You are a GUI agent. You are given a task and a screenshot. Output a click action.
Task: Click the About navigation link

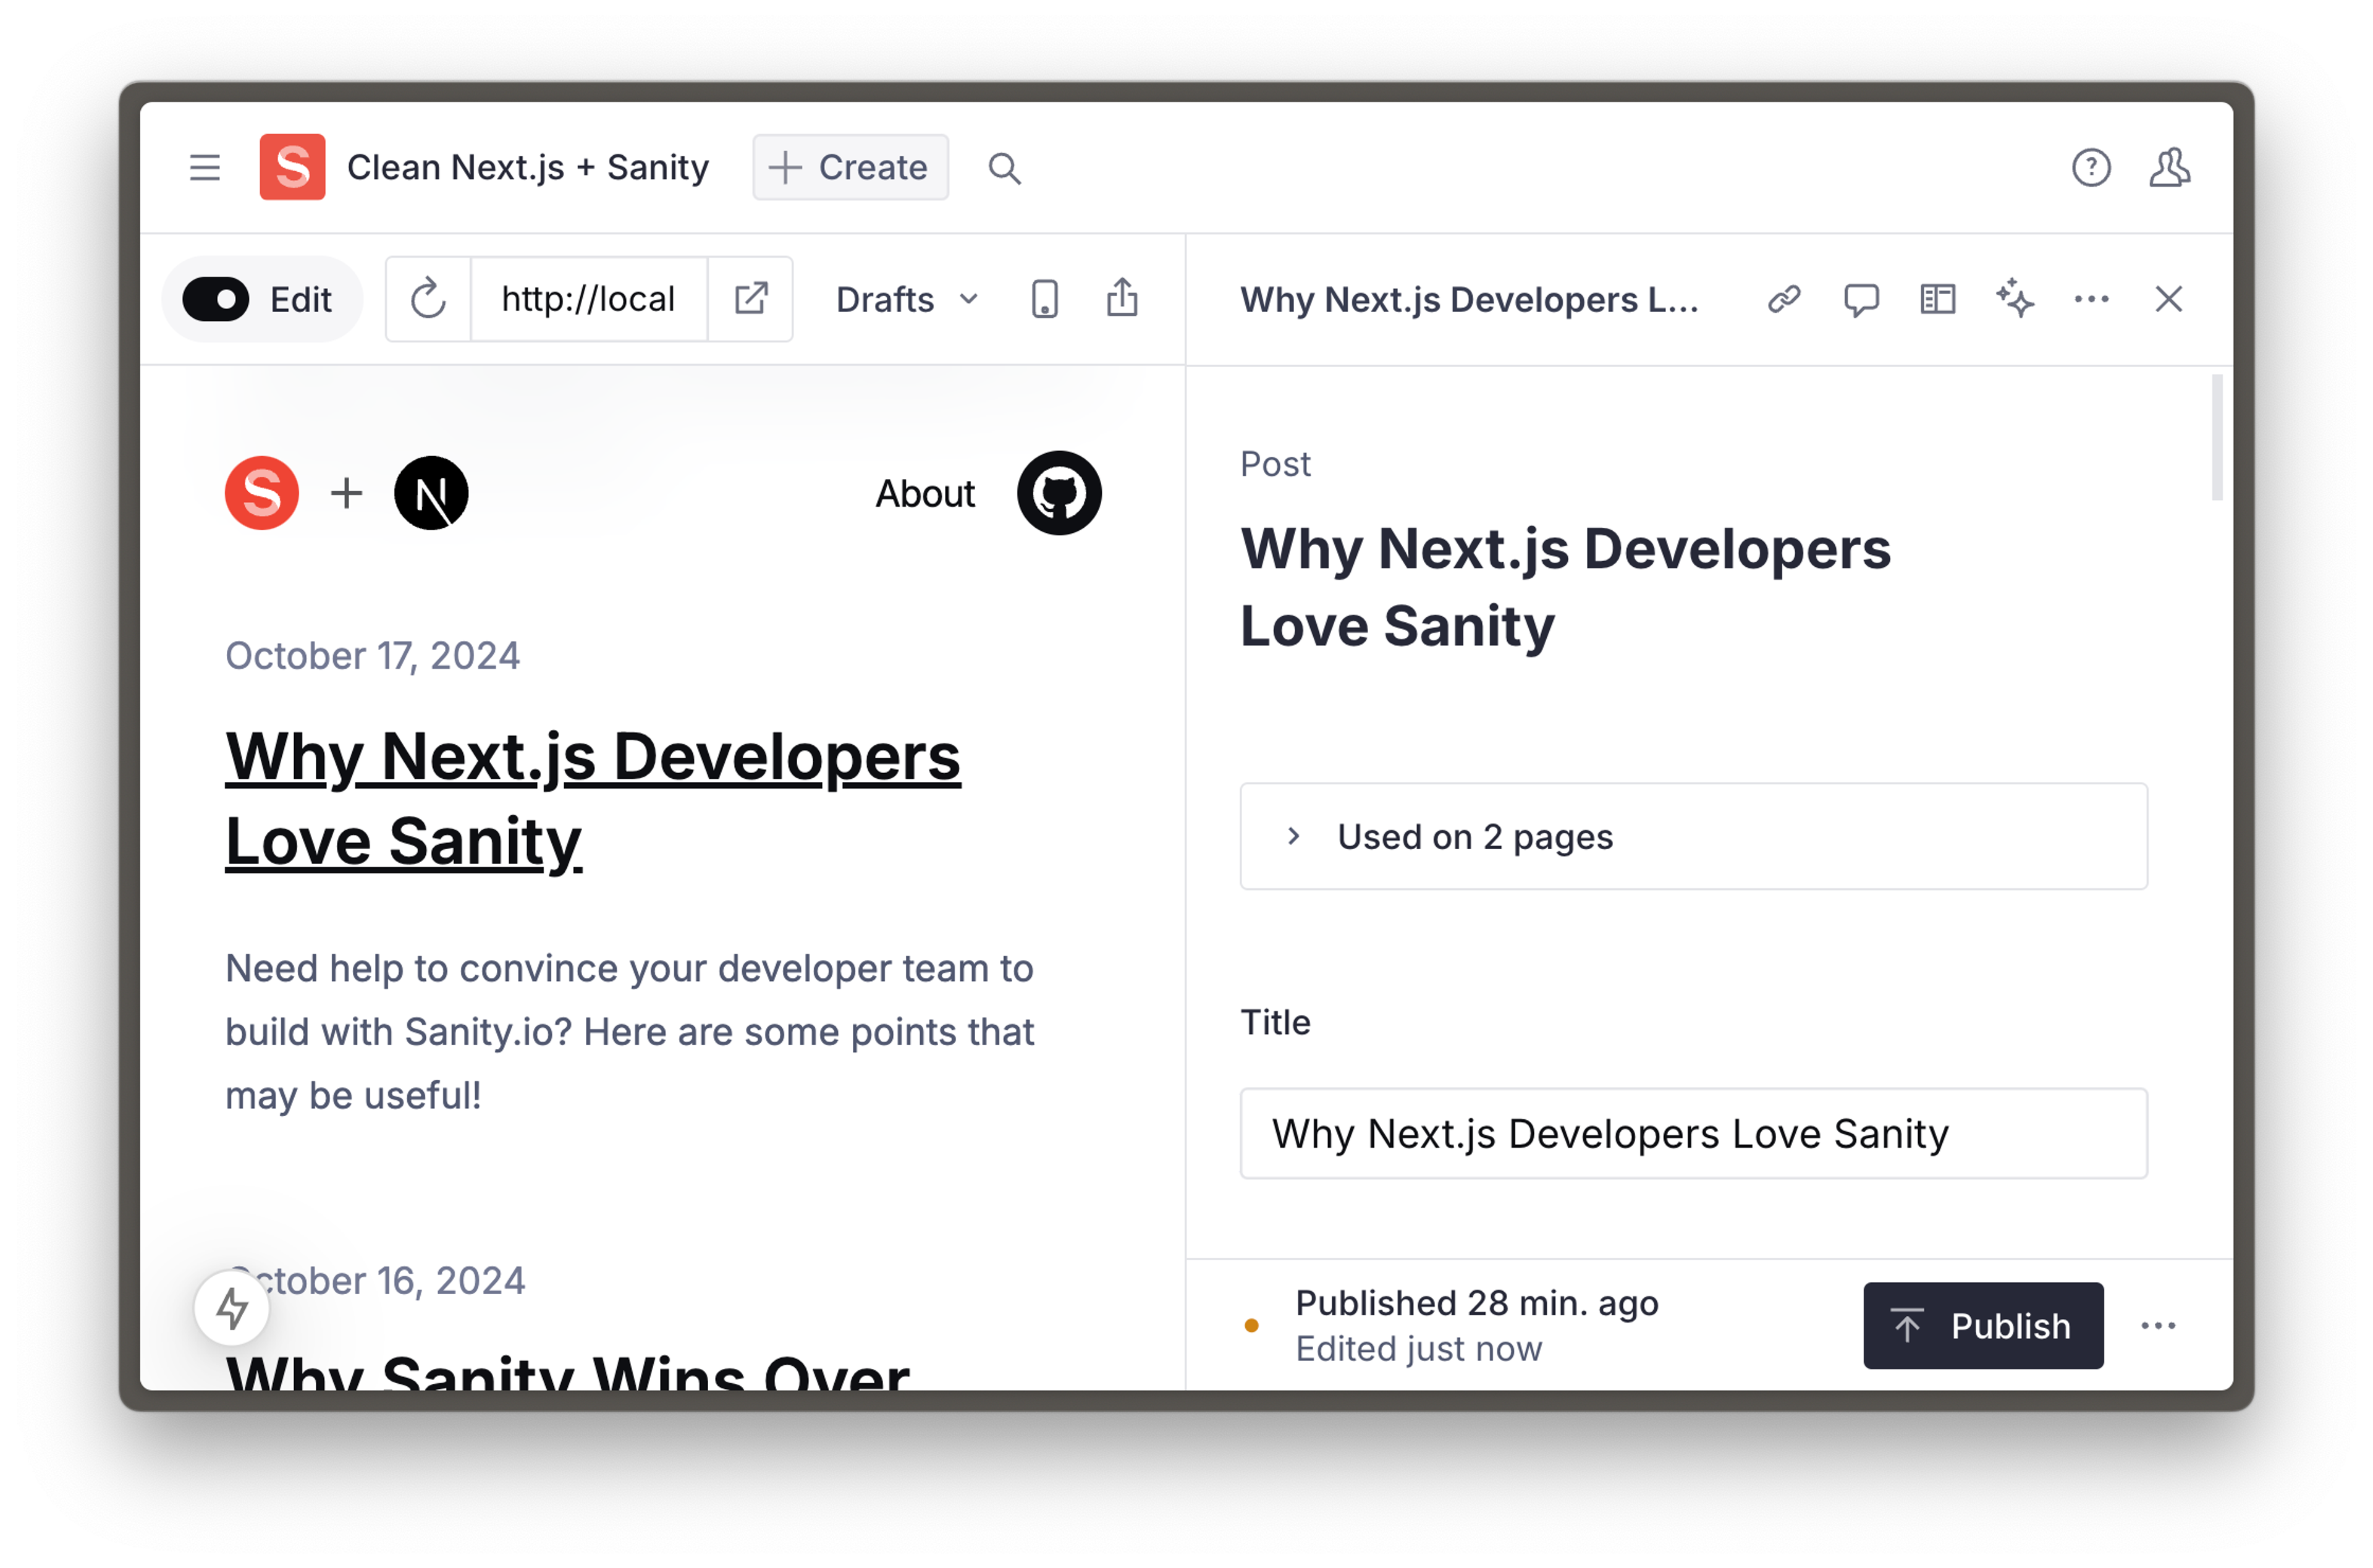click(924, 493)
